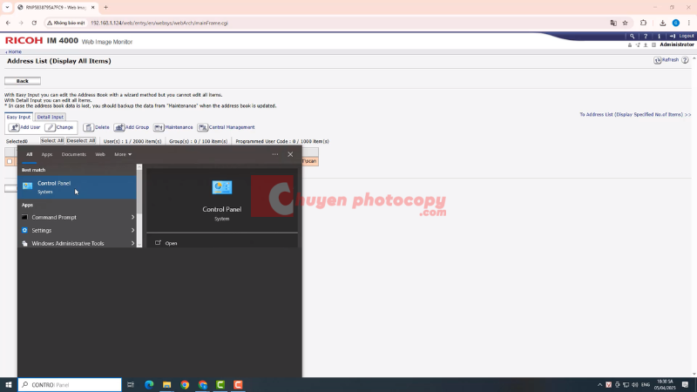Click the information 'i' icon in header
697x392 pixels.
tap(659, 36)
